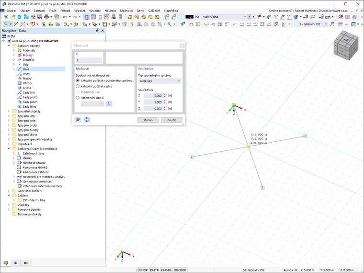Click the Print icon in toolbar
This screenshot has width=364, height=273.
pyautogui.click(x=46, y=17)
